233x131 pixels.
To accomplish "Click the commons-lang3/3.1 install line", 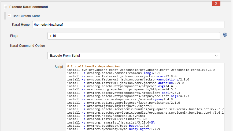I will coord(113,73).
